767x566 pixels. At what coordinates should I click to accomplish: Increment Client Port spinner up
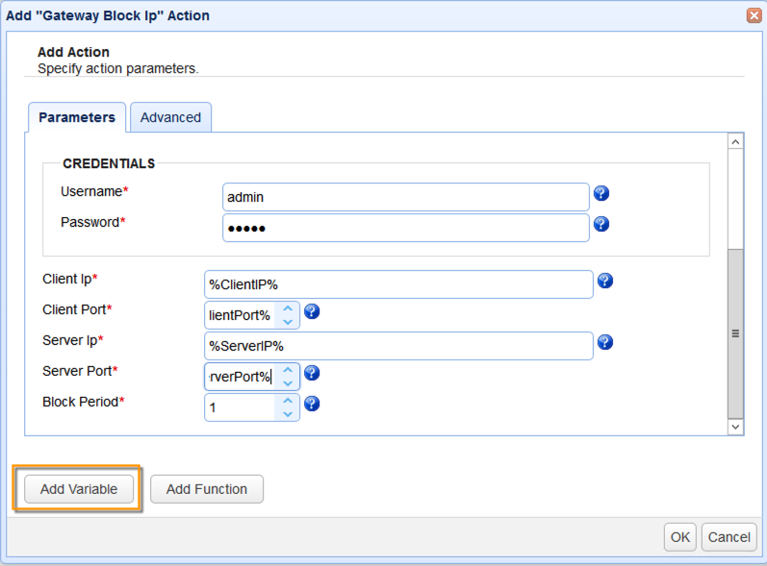click(x=287, y=308)
